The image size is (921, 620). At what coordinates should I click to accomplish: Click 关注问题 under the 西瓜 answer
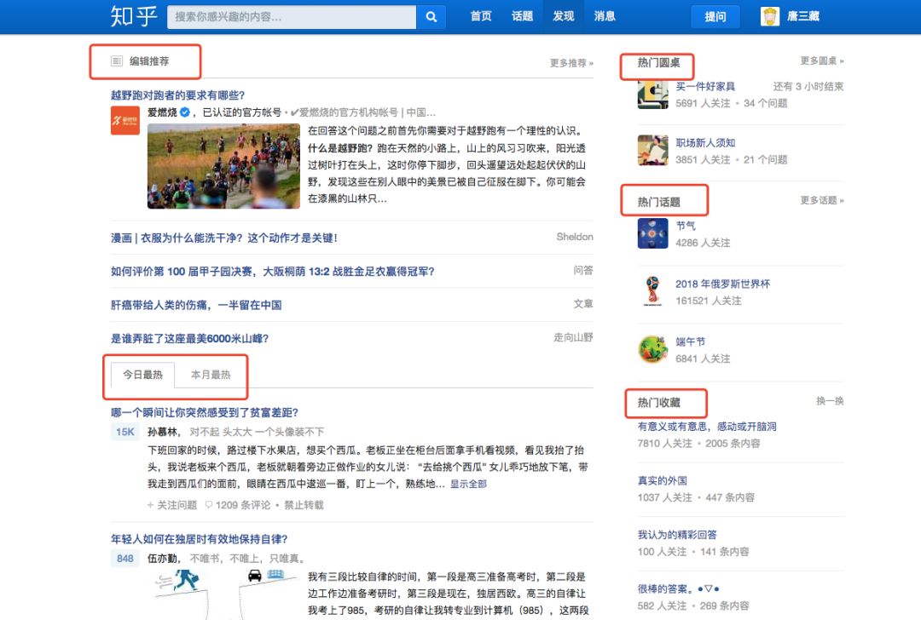pos(171,505)
